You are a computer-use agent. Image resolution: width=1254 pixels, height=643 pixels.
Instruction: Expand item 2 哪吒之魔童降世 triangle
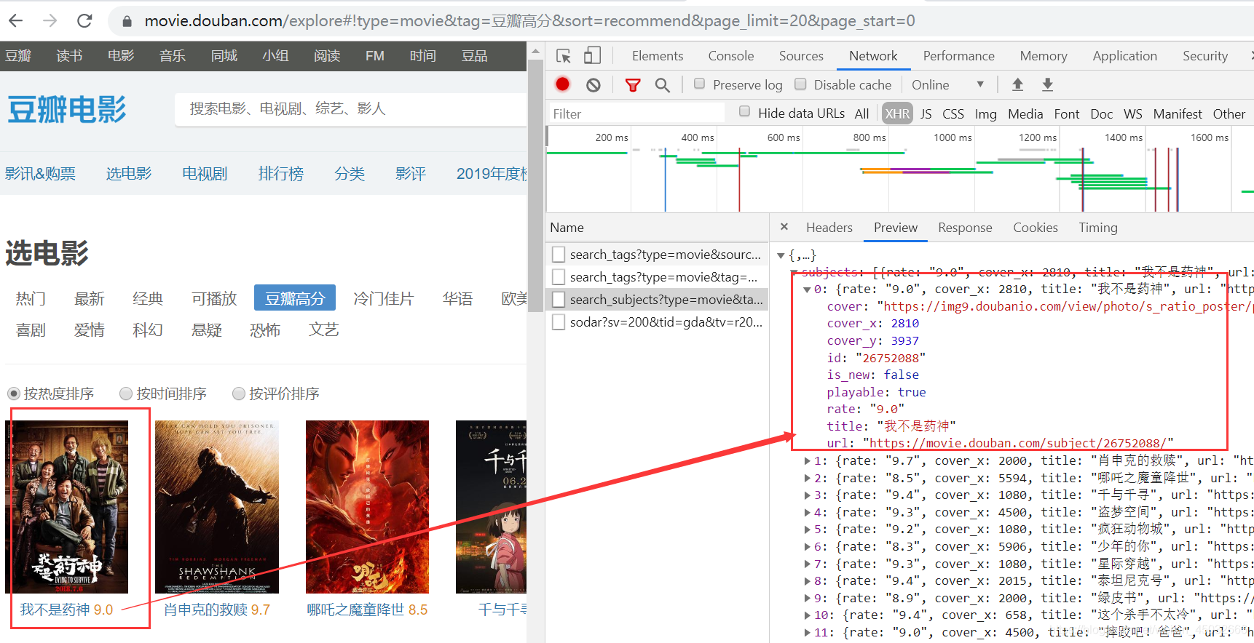(x=807, y=478)
